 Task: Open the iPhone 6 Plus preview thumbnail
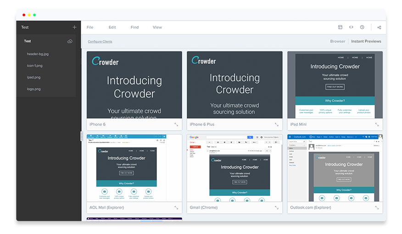tap(234, 85)
